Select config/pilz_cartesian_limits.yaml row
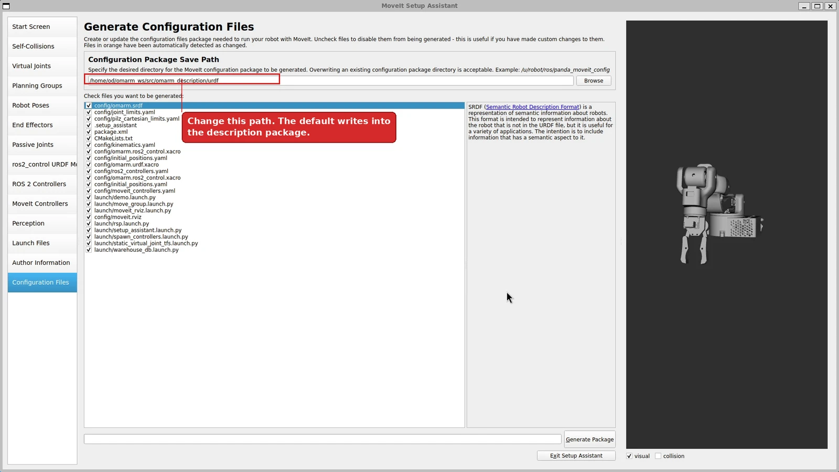 pyautogui.click(x=274, y=119)
